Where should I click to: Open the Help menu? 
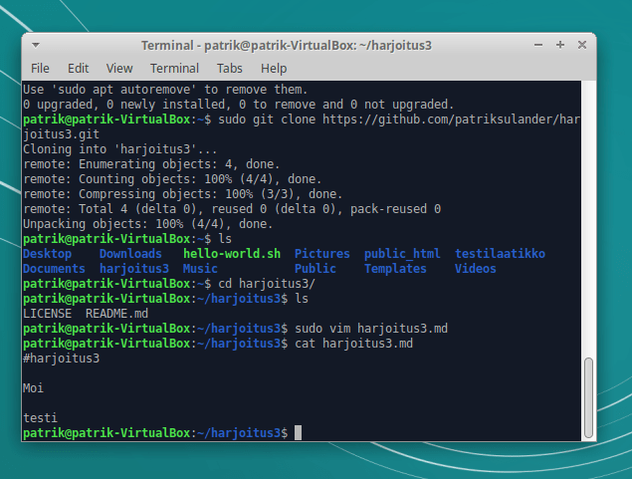click(274, 69)
